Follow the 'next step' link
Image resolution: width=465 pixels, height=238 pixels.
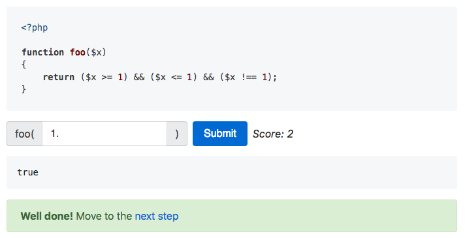click(x=157, y=216)
